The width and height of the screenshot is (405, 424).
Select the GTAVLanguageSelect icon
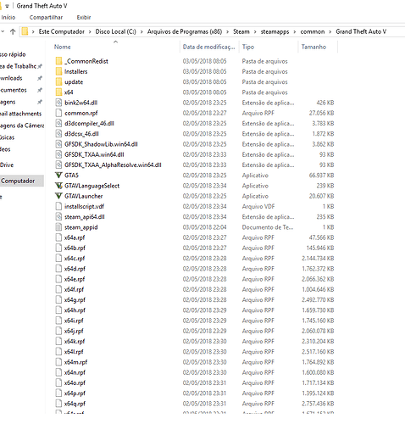coord(58,186)
